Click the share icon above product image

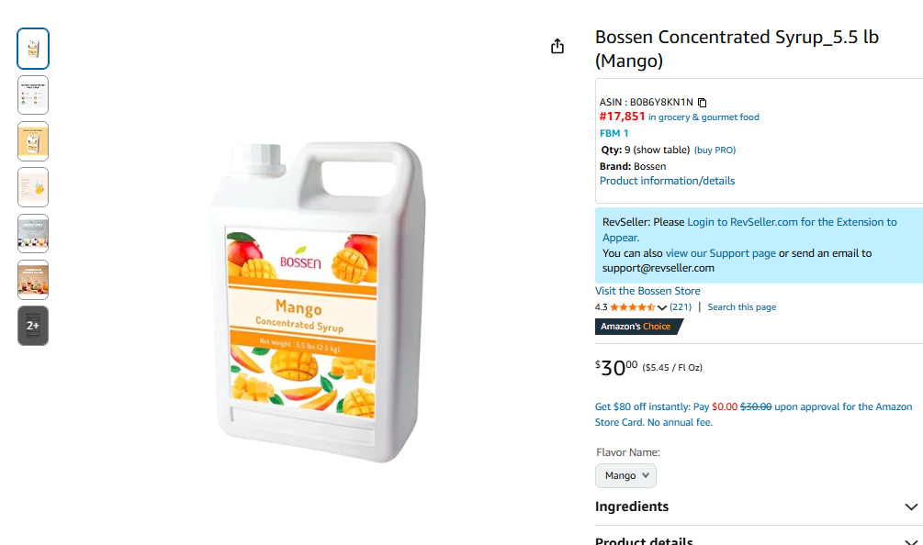[x=557, y=47]
